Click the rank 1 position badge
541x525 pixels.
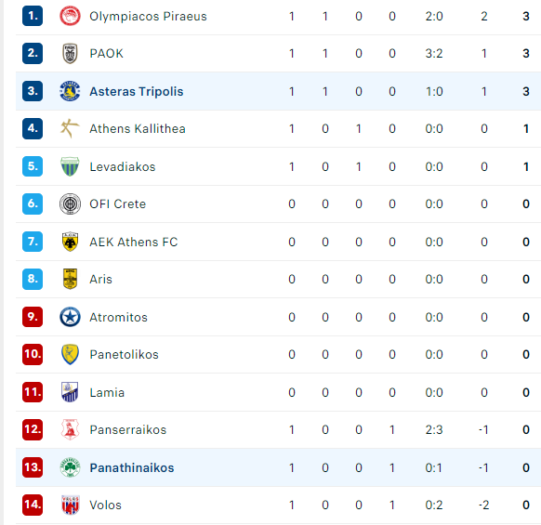click(x=33, y=16)
